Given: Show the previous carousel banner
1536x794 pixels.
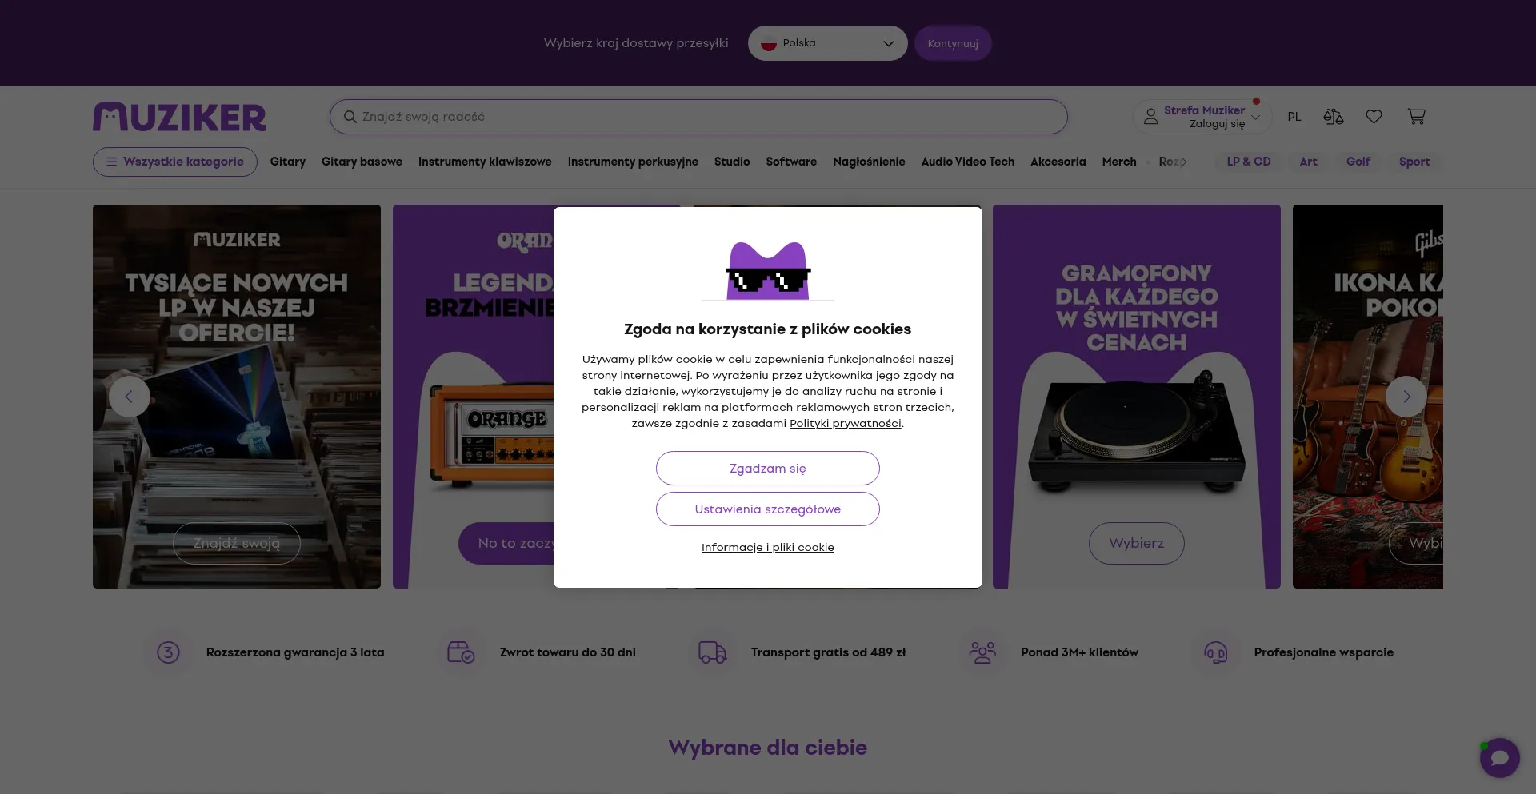Looking at the screenshot, I should (129, 397).
